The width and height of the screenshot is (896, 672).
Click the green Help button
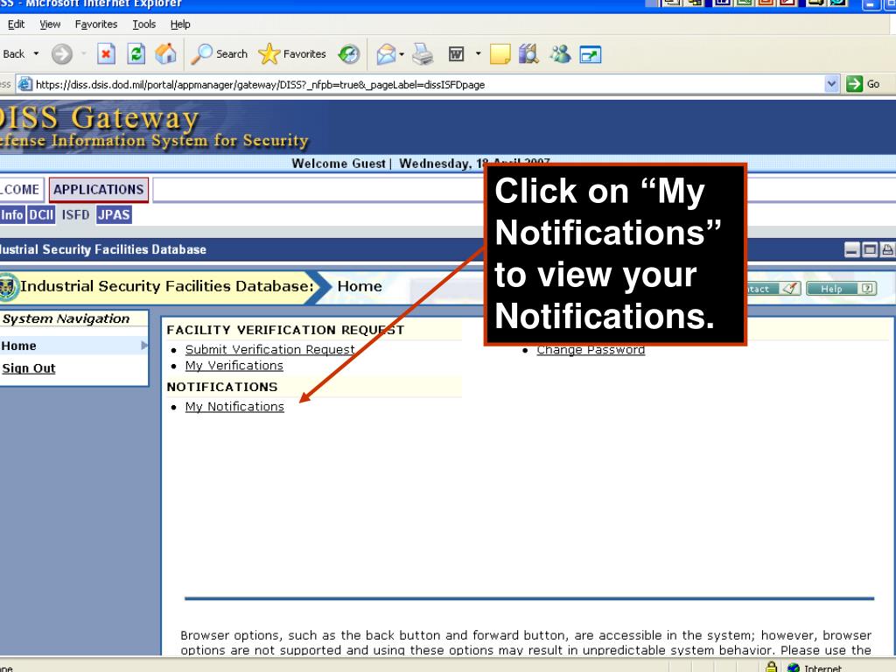point(841,289)
